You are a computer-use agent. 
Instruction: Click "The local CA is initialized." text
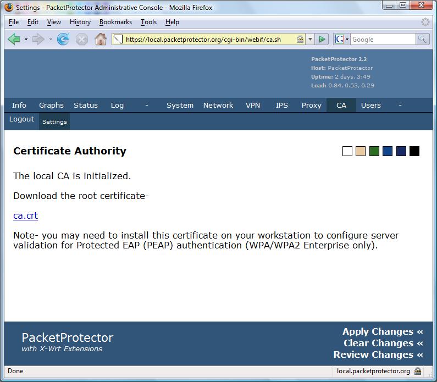(x=72, y=176)
